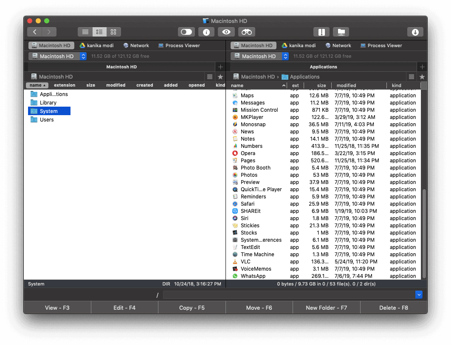451x345 pixels.
Task: Click left pane favorites star icon
Action: [220, 77]
